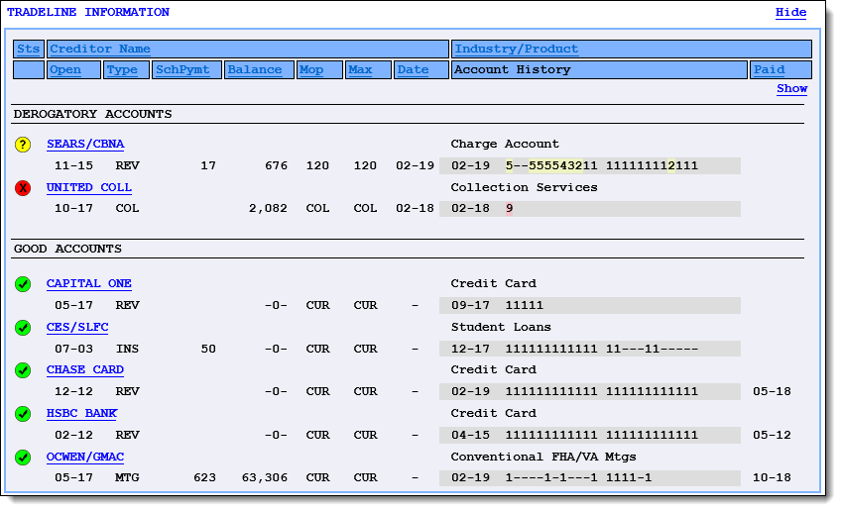
Task: Sort by the Sts column header
Action: (x=29, y=49)
